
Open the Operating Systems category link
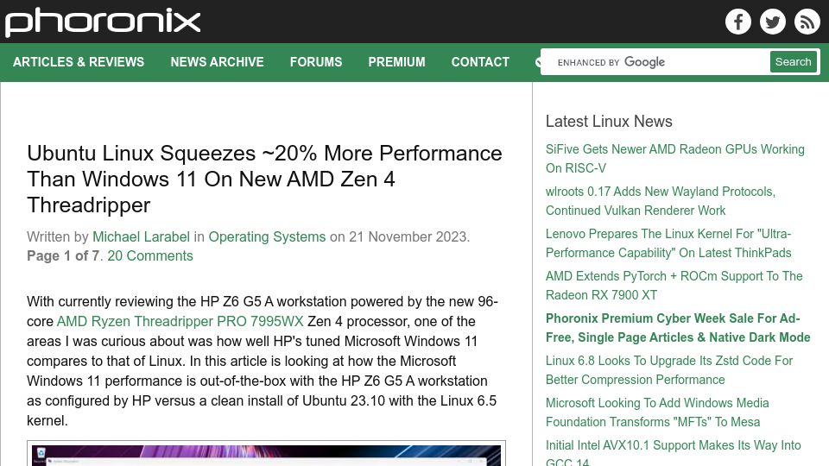(x=267, y=236)
